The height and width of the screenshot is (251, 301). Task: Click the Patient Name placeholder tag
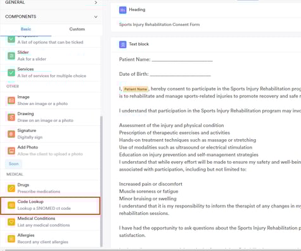click(136, 89)
